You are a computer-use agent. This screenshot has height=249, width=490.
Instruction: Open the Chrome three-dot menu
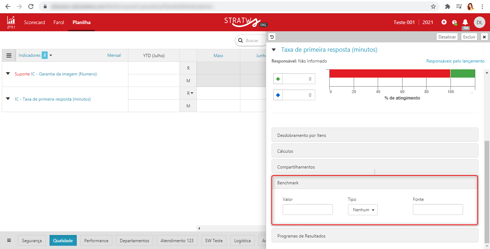482,6
